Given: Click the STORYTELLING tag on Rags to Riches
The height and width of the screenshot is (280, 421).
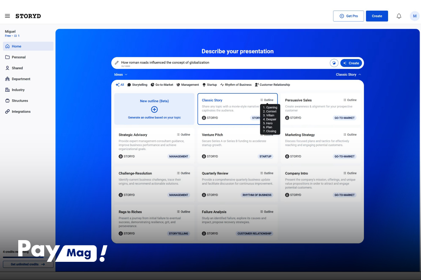Looking at the screenshot, I should (179, 233).
